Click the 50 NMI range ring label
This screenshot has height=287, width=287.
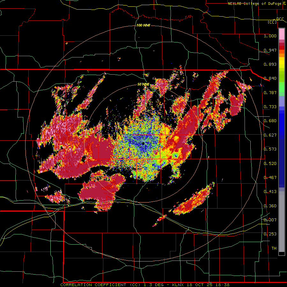143,85
